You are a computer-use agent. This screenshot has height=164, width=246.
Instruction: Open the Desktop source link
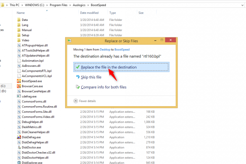[105, 50]
